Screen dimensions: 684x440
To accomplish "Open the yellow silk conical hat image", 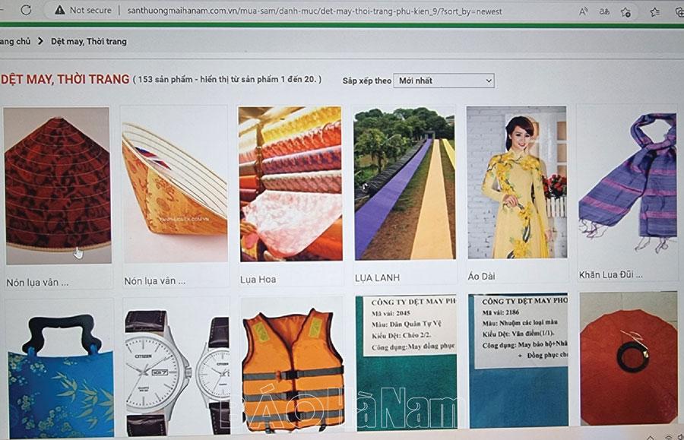I will 174,185.
